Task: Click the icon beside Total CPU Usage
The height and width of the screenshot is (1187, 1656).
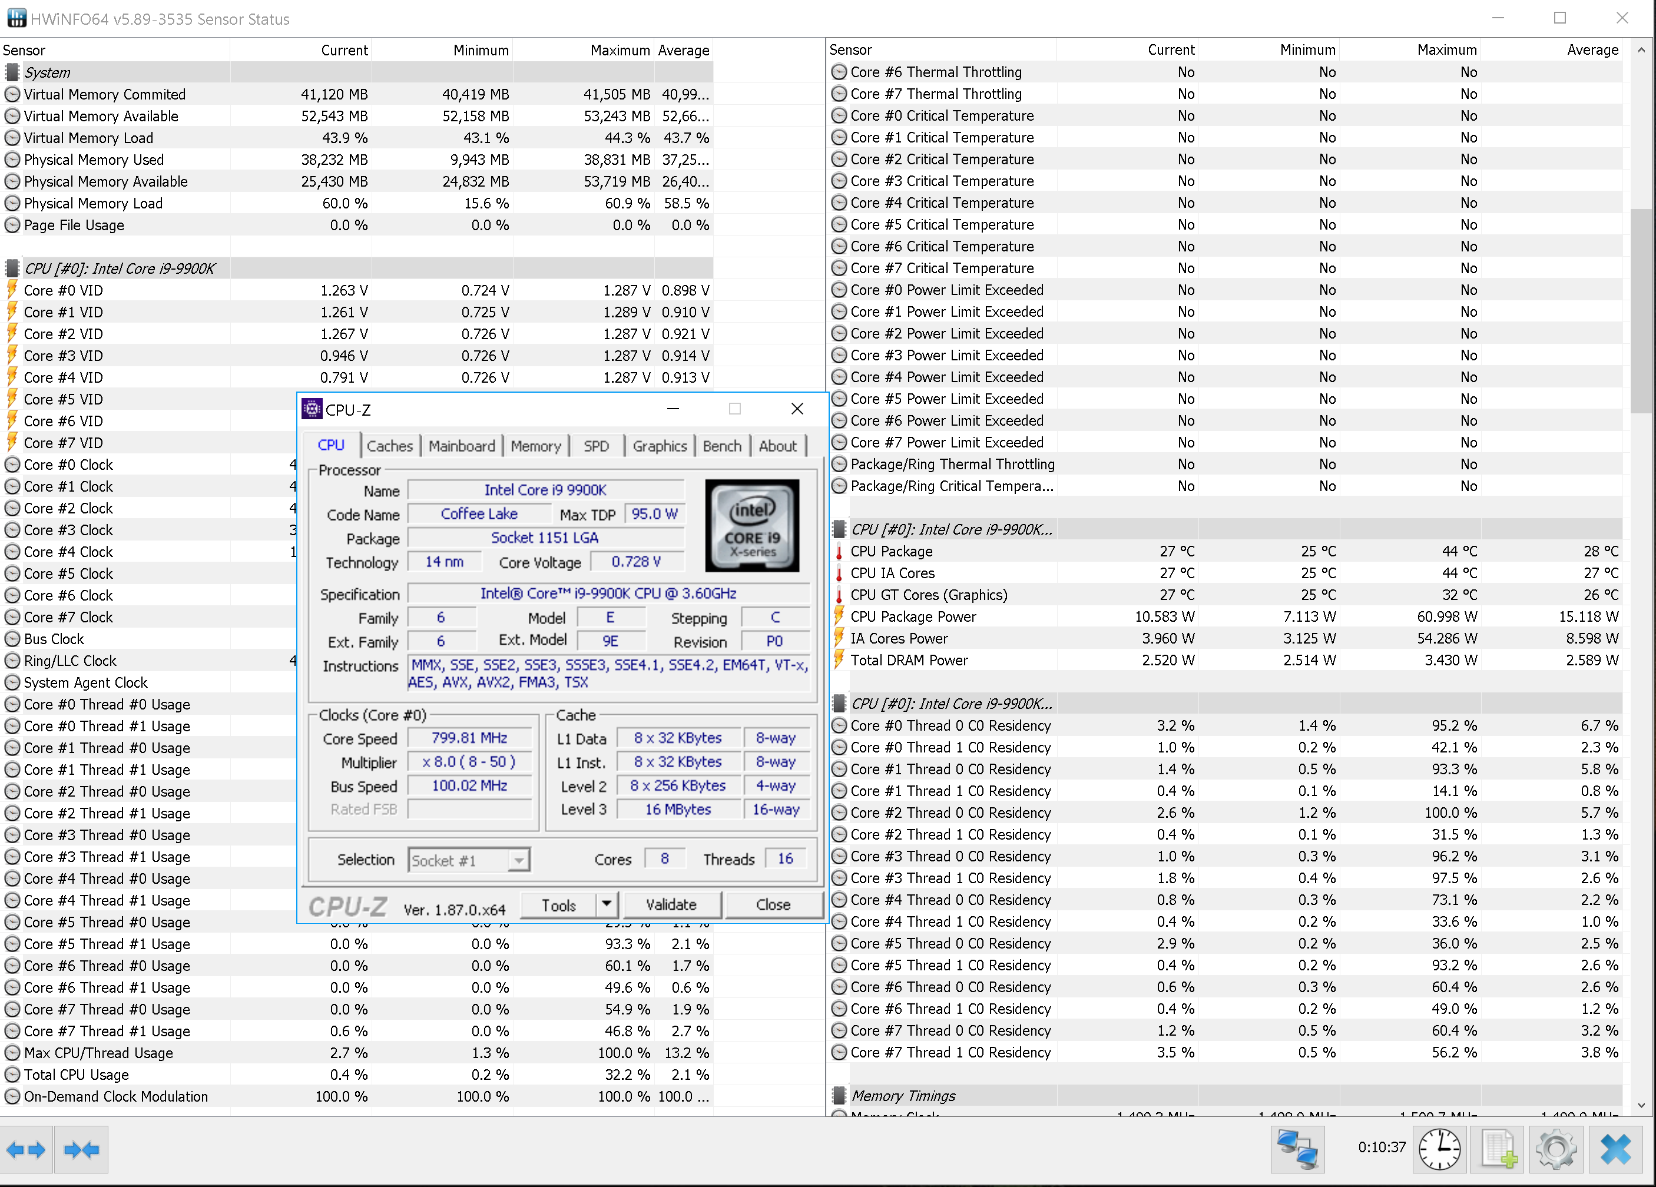Action: pyautogui.click(x=12, y=1075)
